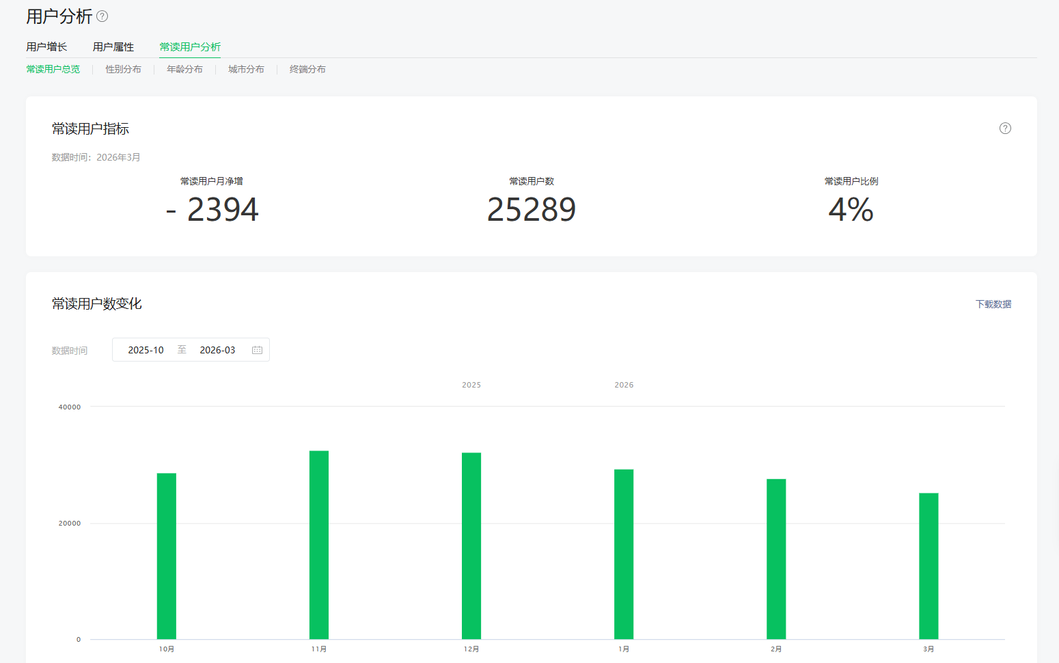Switch to 用户增长 tab
The height and width of the screenshot is (663, 1059).
(46, 46)
